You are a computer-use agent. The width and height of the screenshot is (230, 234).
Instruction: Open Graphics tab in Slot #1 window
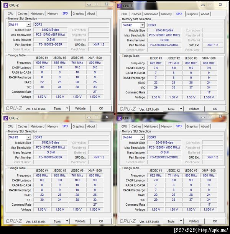78,13
